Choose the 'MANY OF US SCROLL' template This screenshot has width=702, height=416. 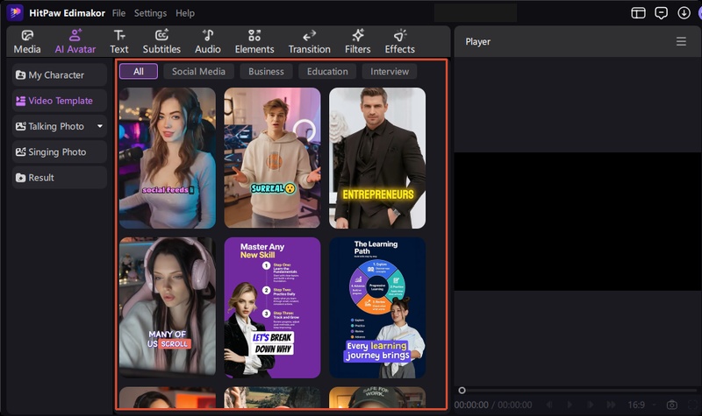[168, 307]
